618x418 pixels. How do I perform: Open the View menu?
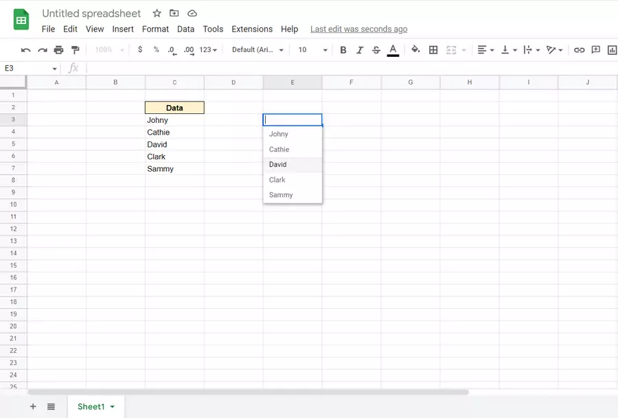click(x=95, y=29)
